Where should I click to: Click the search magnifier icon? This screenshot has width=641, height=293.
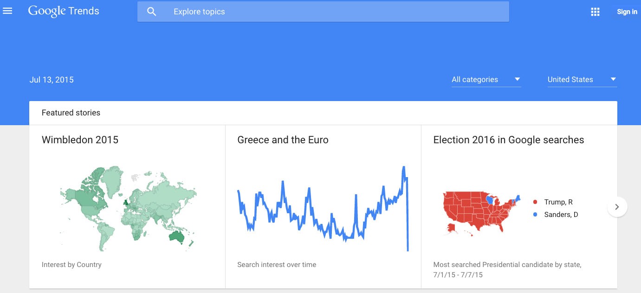[152, 11]
